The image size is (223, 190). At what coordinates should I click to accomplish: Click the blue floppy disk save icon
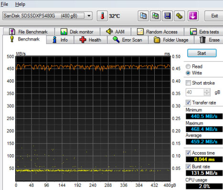tap(167, 16)
